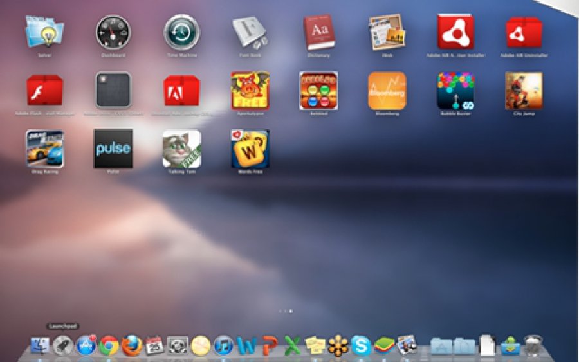579x362 pixels.
Task: Open the Trash in the Dock
Action: [533, 346]
